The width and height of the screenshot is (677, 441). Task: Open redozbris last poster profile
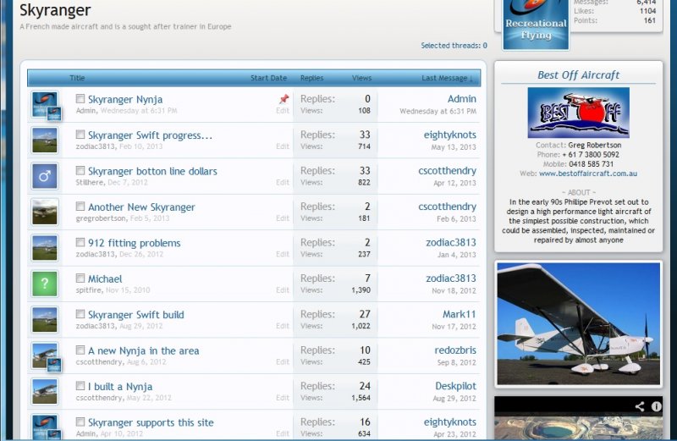pyautogui.click(x=455, y=350)
